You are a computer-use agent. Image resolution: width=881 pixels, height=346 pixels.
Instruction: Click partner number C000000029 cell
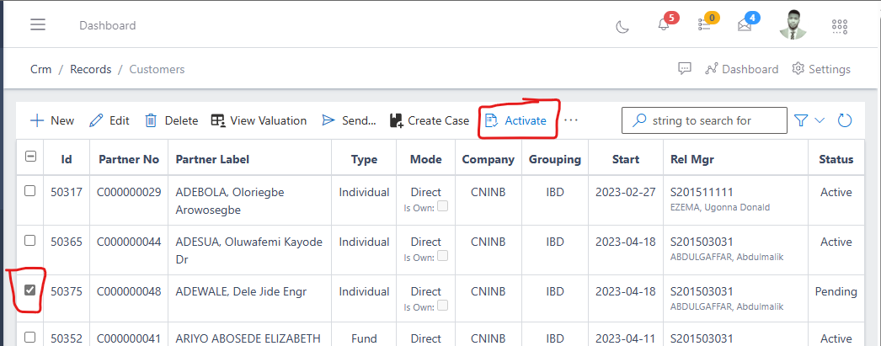point(129,192)
